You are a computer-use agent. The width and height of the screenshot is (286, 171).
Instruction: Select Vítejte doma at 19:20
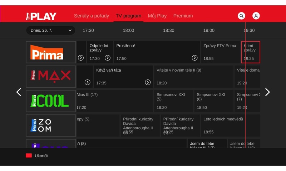coord(247,77)
